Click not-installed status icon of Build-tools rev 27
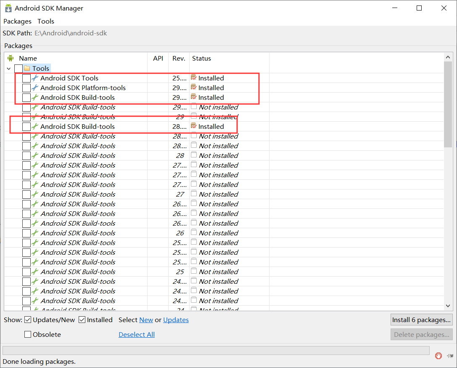This screenshot has height=368, width=457. tap(193, 194)
